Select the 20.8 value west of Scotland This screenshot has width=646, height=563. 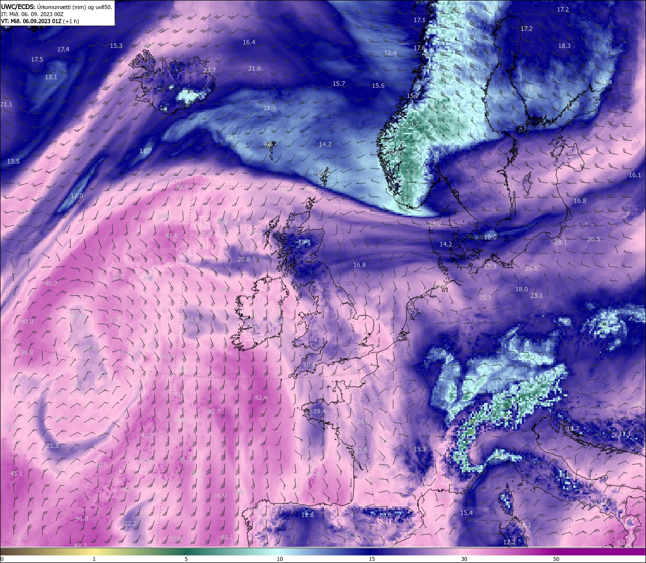pos(244,260)
